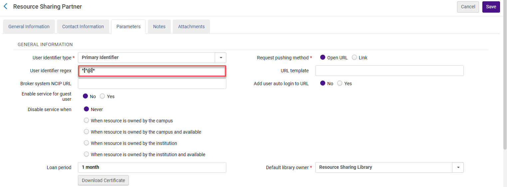Click the Download Certificate button
The image size is (507, 187).
104,180
